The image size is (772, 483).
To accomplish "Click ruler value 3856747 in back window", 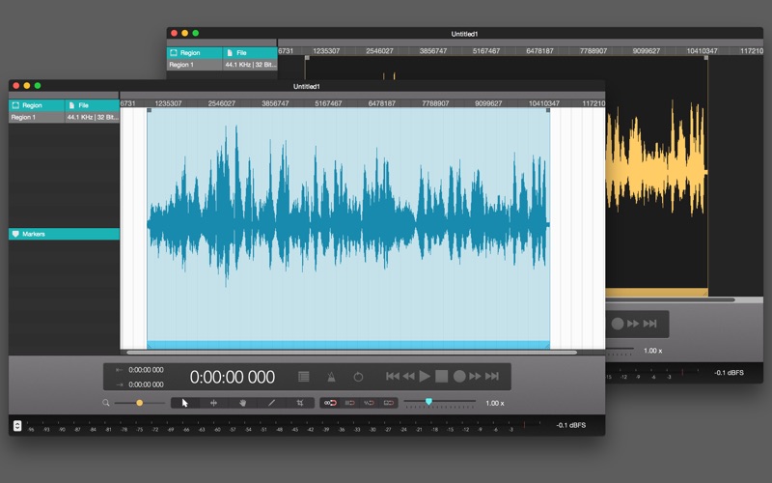I will pos(433,51).
